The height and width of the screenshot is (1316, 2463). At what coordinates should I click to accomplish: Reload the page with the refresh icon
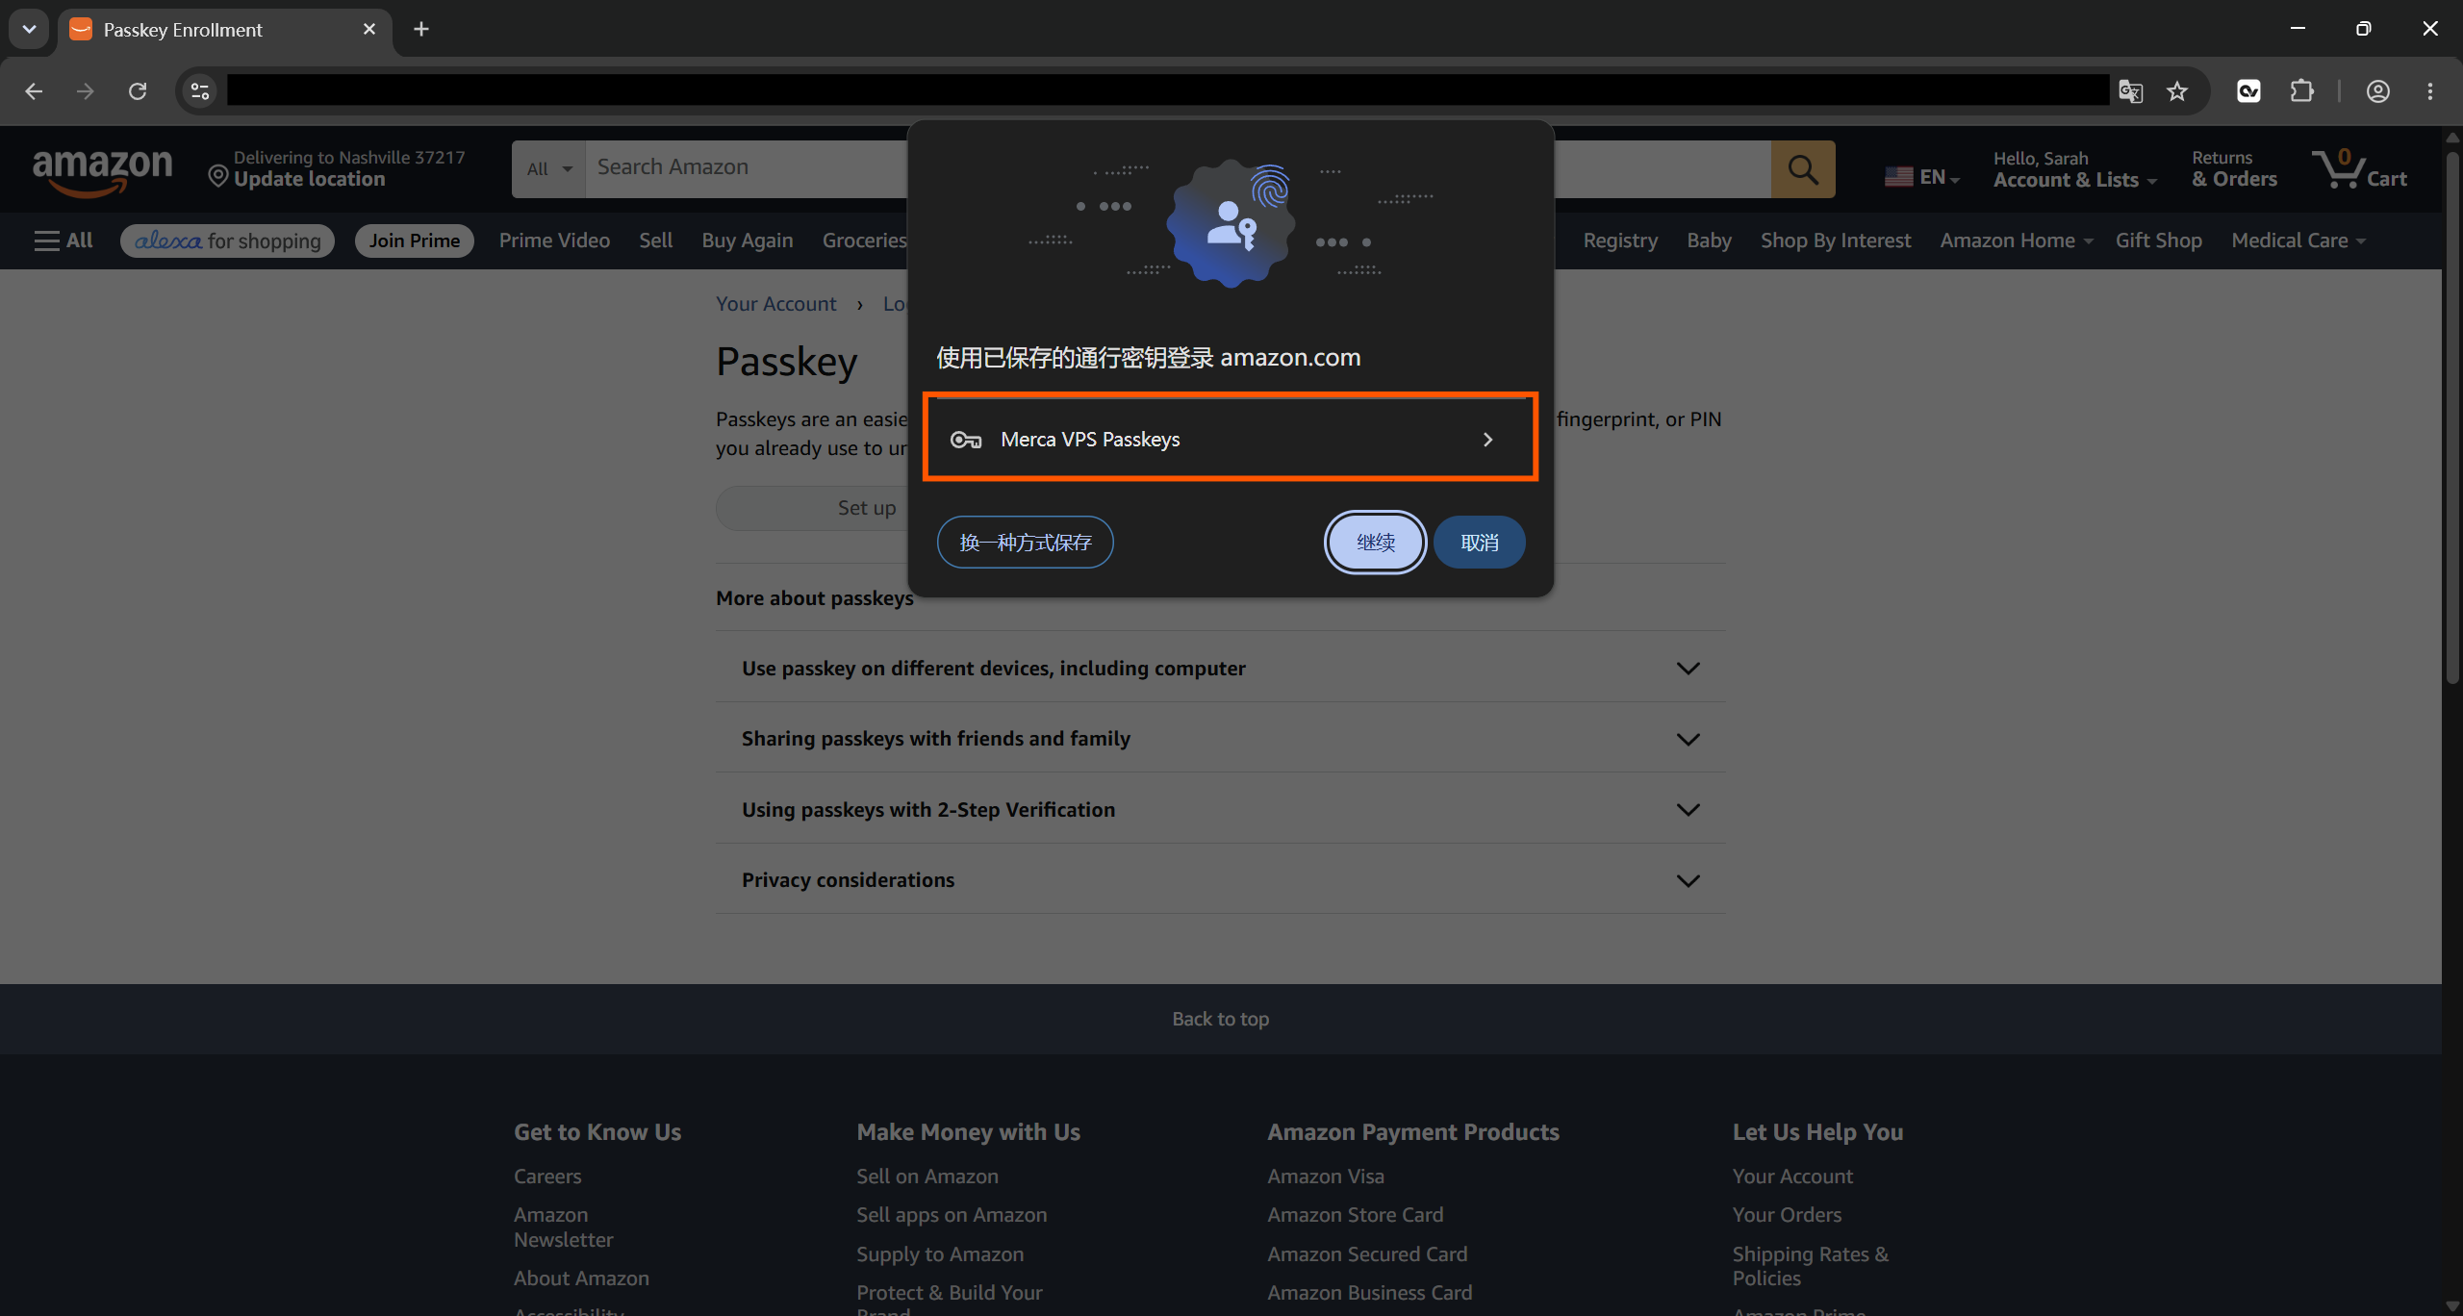point(138,91)
